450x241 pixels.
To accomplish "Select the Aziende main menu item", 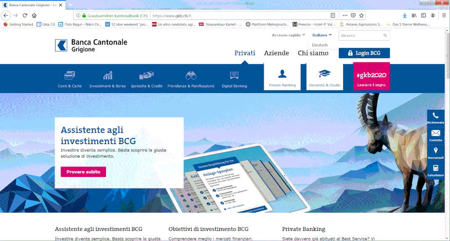I will tap(276, 53).
